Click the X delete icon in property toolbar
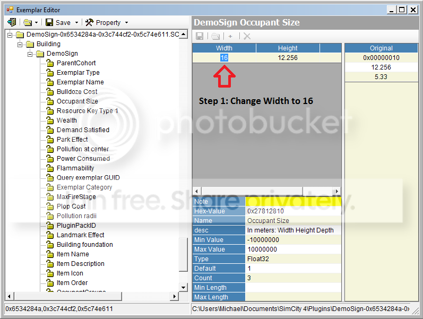 pos(247,36)
